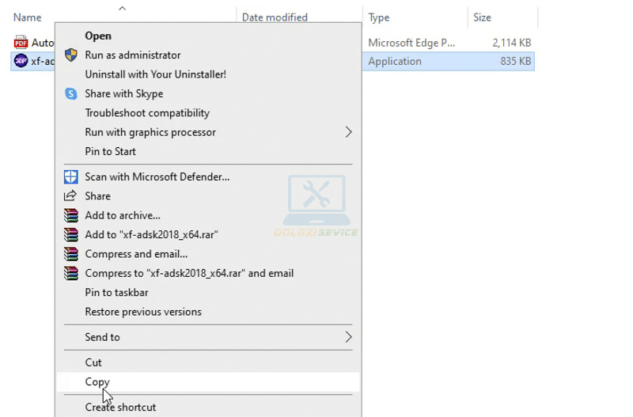Expand Run with graphics processor submenu arrow
This screenshot has width=633, height=417.
tap(348, 132)
